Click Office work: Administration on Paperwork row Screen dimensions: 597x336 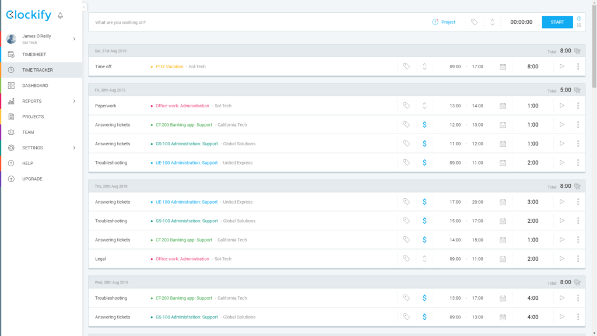pyautogui.click(x=182, y=106)
